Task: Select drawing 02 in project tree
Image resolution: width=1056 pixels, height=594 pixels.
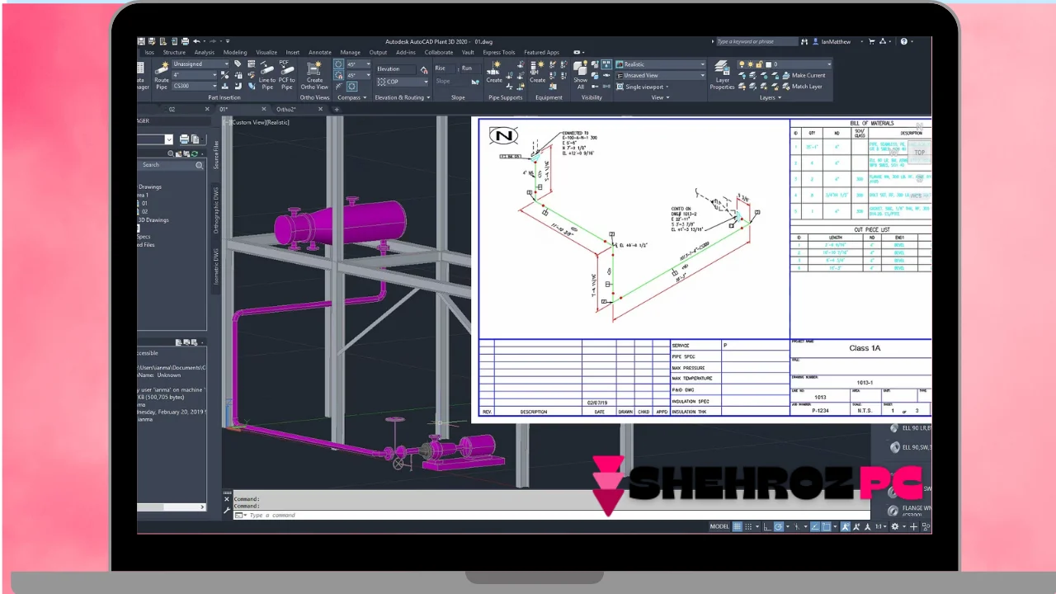Action: tap(144, 211)
